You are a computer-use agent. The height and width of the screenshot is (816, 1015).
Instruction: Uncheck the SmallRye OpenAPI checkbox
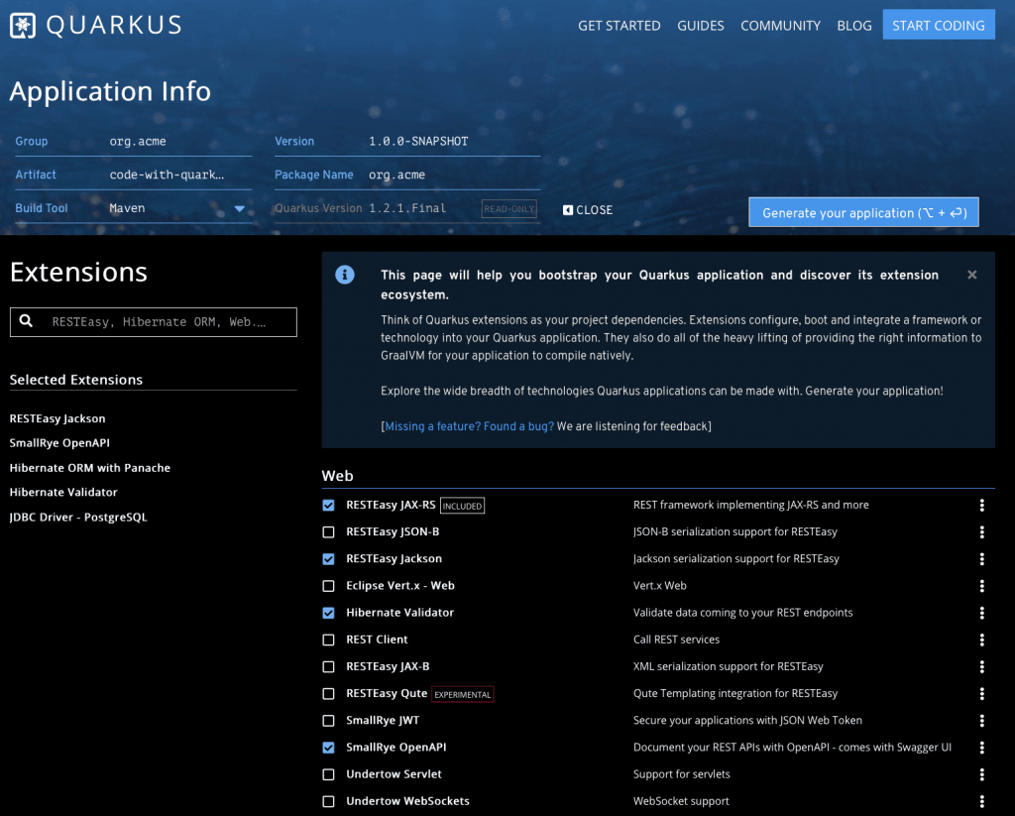pos(329,748)
